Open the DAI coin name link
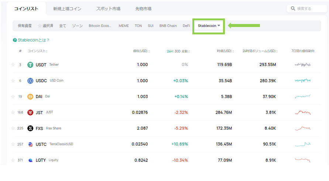The width and height of the screenshot is (329, 181). pyautogui.click(x=39, y=96)
